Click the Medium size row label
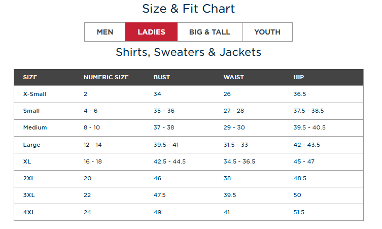Screen dimensions: 382x229 pyautogui.click(x=34, y=127)
